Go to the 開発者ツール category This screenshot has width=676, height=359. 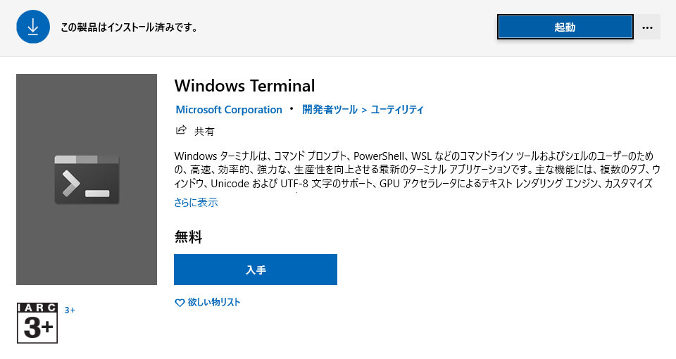330,110
